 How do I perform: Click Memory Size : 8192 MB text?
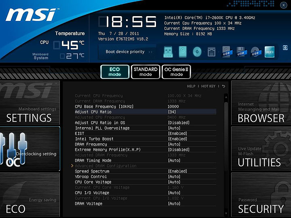188,34
